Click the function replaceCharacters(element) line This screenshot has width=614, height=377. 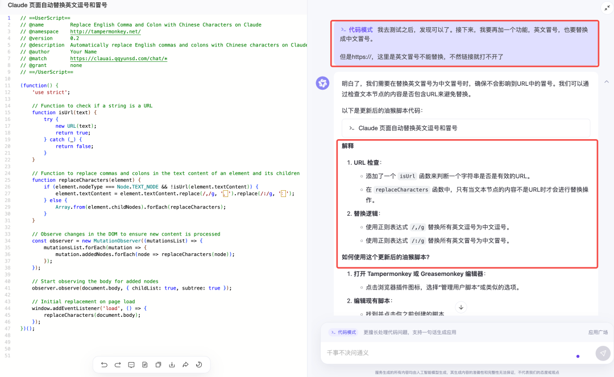(x=86, y=180)
